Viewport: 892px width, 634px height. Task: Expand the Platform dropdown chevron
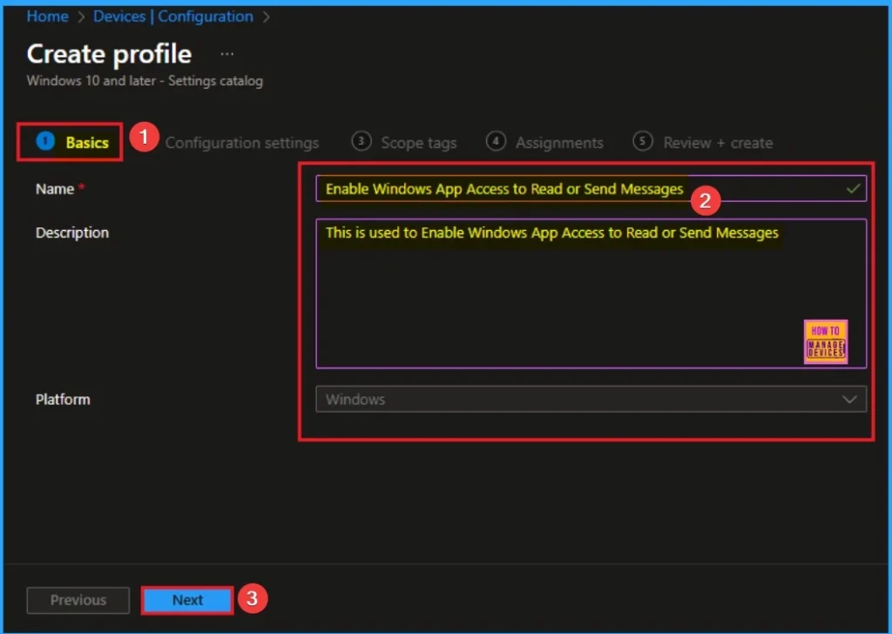849,400
